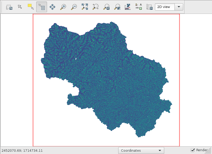The height and width of the screenshot is (154, 212).
Task: Uncheck the Render checkbox
Action: tap(193, 150)
